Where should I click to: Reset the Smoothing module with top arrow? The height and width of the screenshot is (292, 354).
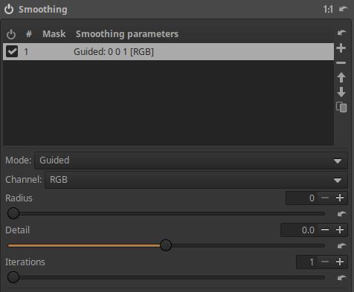[344, 9]
